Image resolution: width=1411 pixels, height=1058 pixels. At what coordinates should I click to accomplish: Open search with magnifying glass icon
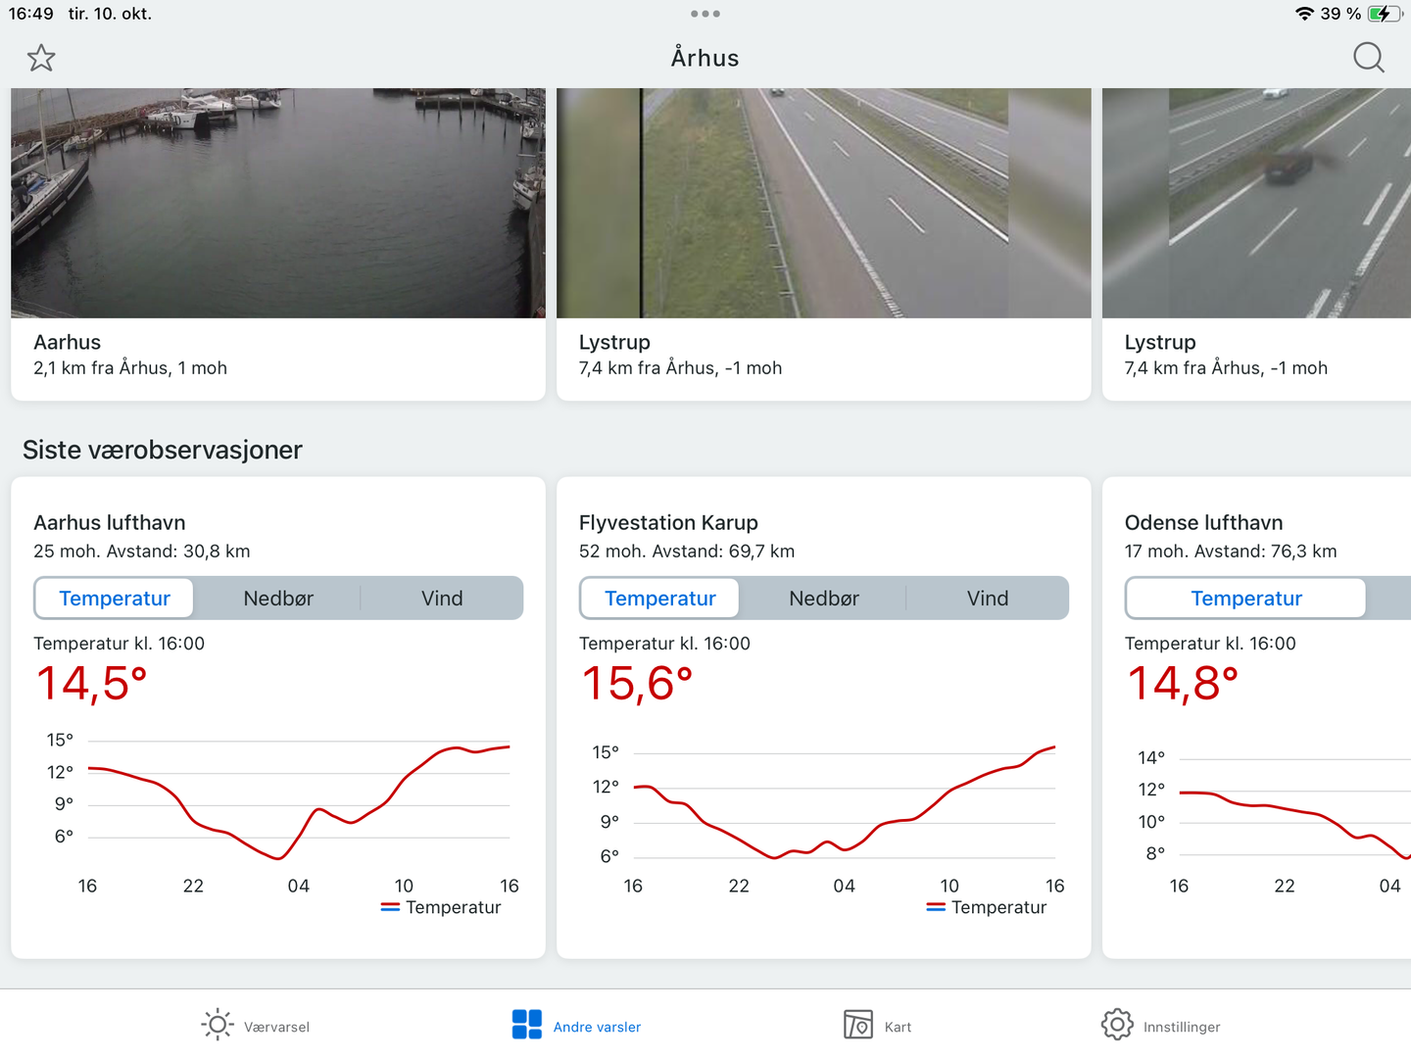click(1368, 58)
